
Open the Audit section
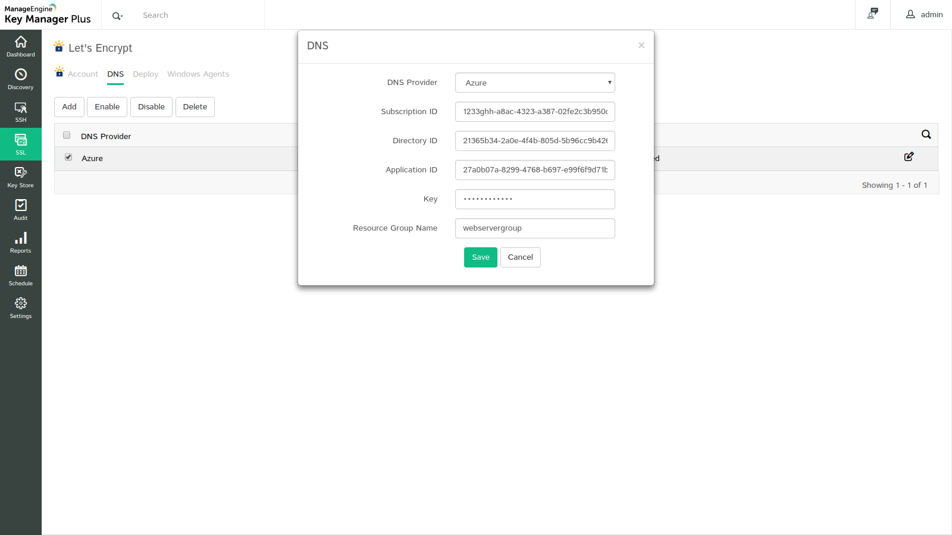tap(21, 210)
